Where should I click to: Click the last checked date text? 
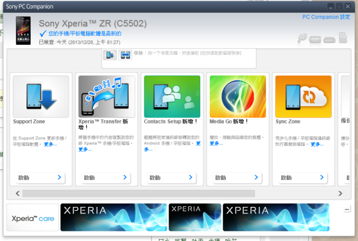coord(79,42)
